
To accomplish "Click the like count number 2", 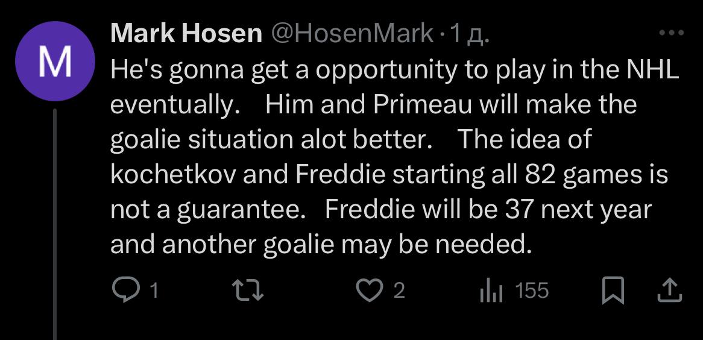I will [x=399, y=292].
